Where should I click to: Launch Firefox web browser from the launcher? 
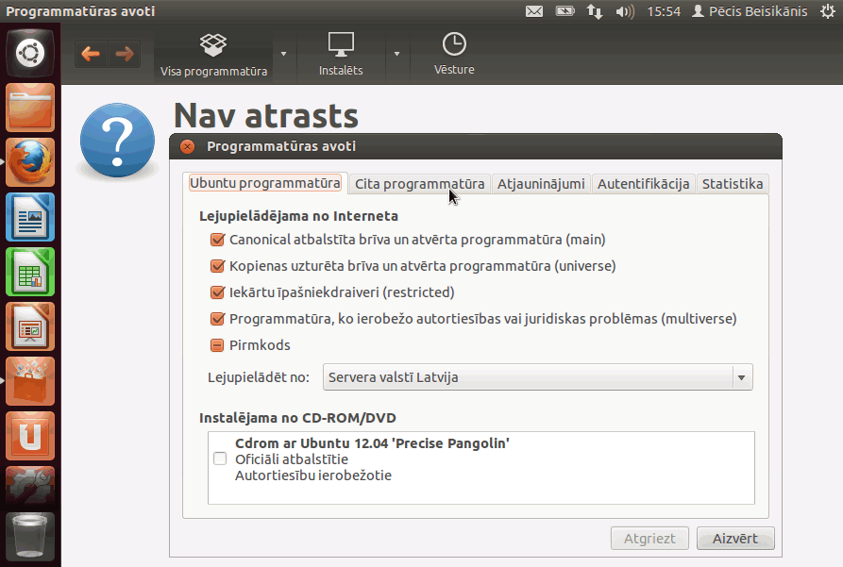pyautogui.click(x=30, y=163)
